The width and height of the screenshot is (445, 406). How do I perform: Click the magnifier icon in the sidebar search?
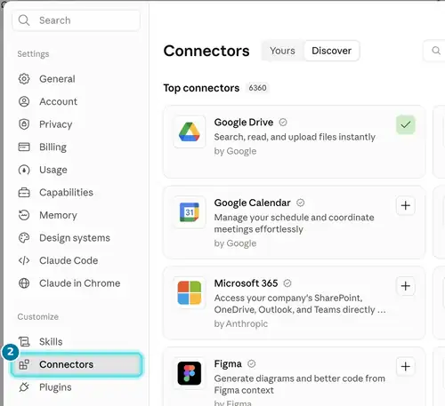click(x=24, y=20)
